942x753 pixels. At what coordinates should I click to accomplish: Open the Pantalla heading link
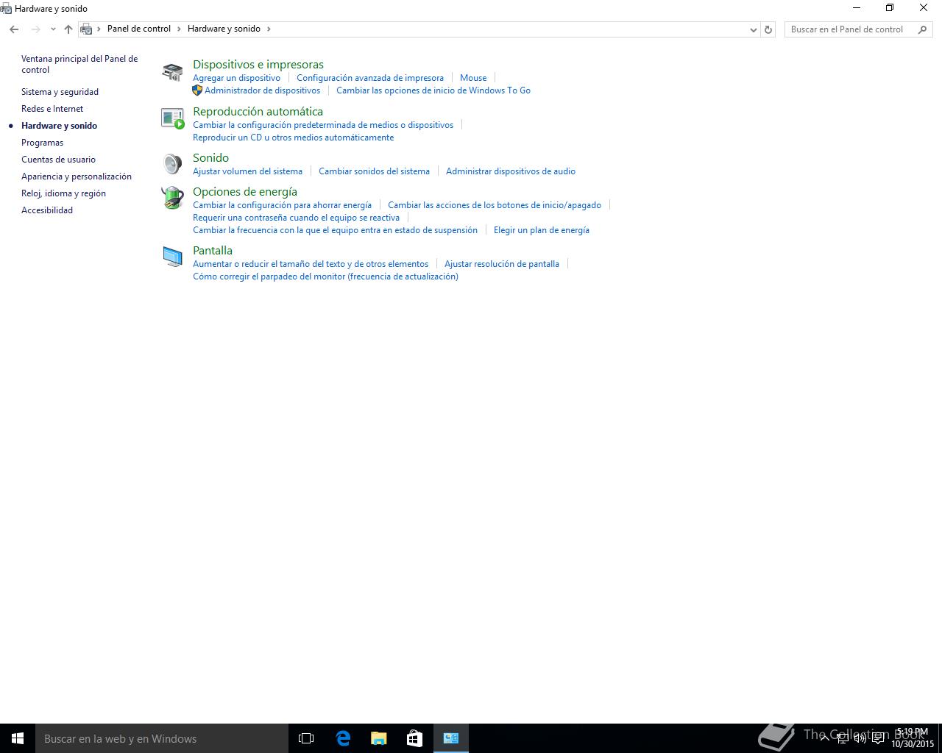[x=213, y=251]
